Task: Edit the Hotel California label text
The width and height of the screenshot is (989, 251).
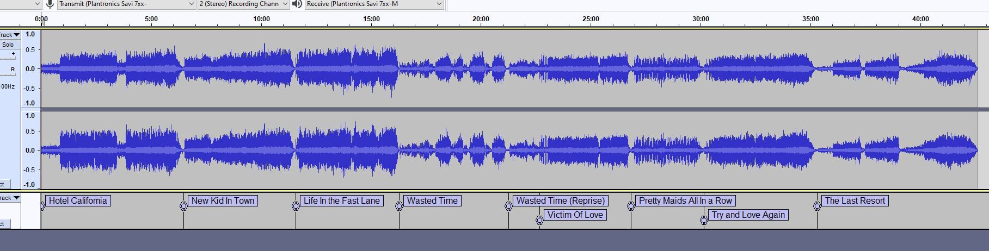Action: click(78, 200)
